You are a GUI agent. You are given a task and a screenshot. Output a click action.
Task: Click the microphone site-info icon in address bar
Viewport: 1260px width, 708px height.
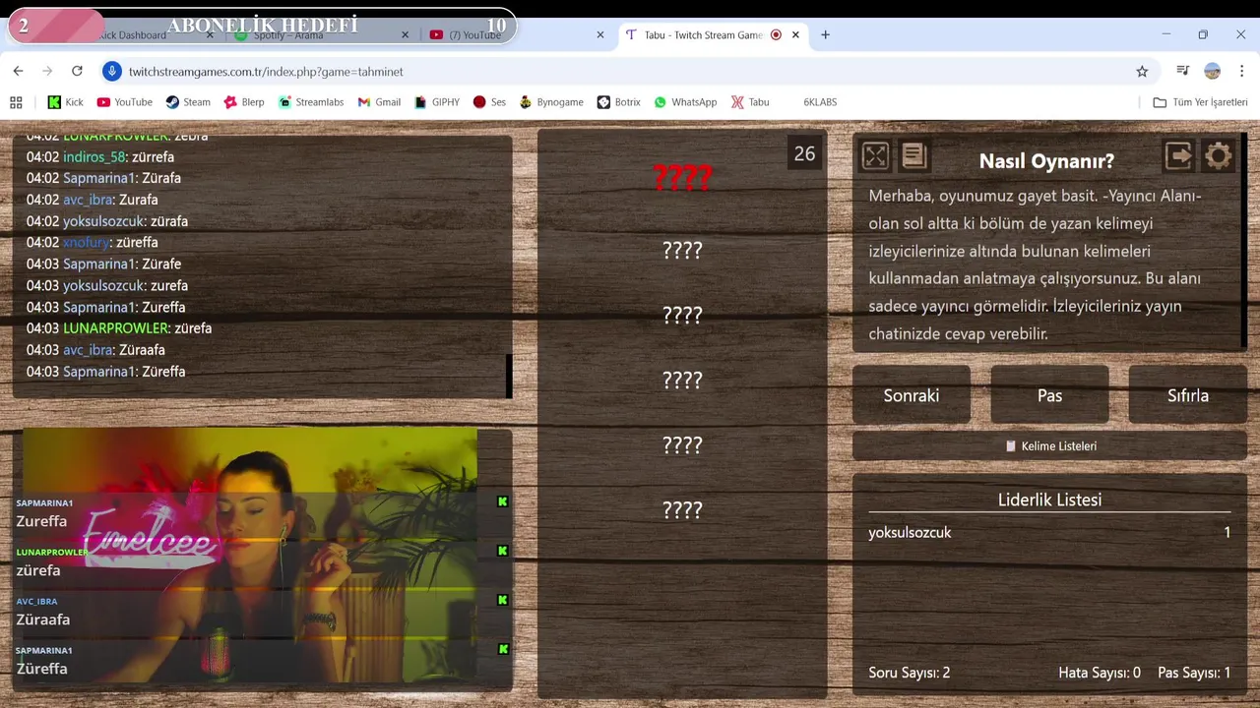[112, 71]
